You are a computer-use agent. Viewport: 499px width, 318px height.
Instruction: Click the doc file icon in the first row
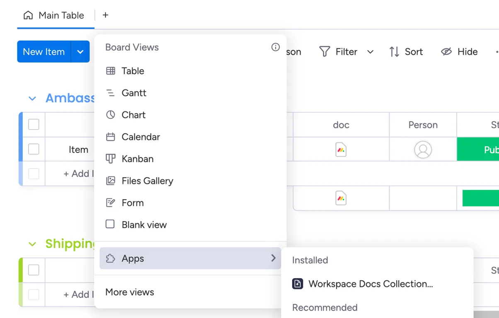coord(341,149)
